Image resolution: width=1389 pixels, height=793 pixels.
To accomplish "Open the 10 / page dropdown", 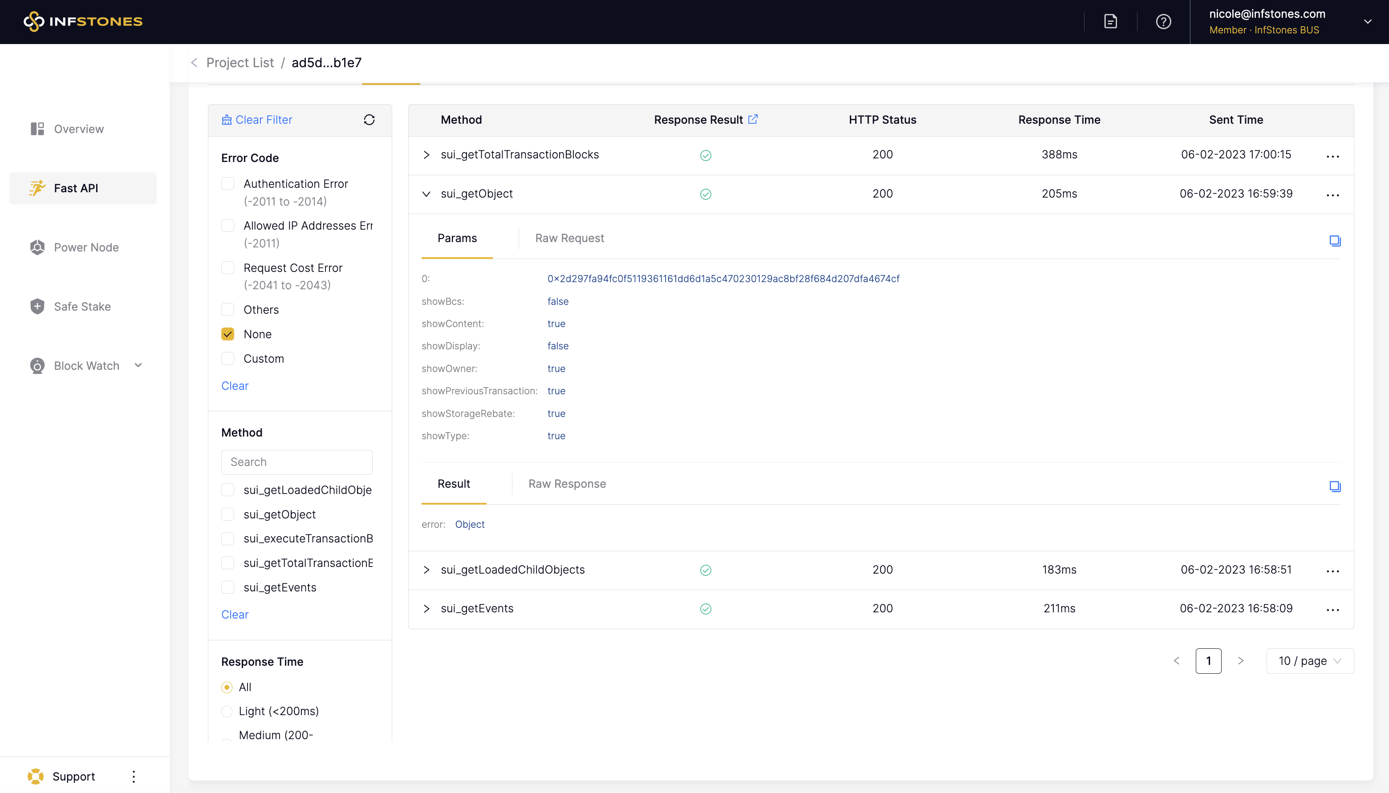I will click(1309, 661).
